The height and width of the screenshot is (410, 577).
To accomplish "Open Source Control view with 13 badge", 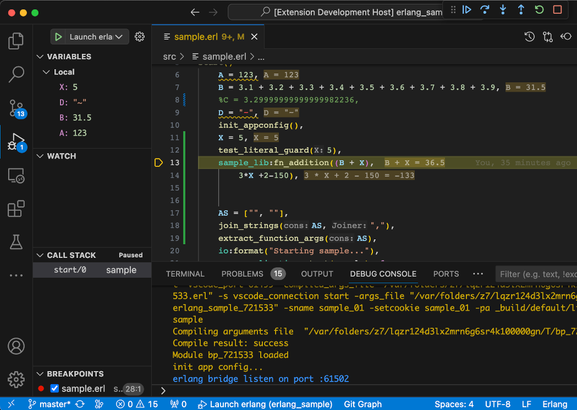I will click(17, 109).
